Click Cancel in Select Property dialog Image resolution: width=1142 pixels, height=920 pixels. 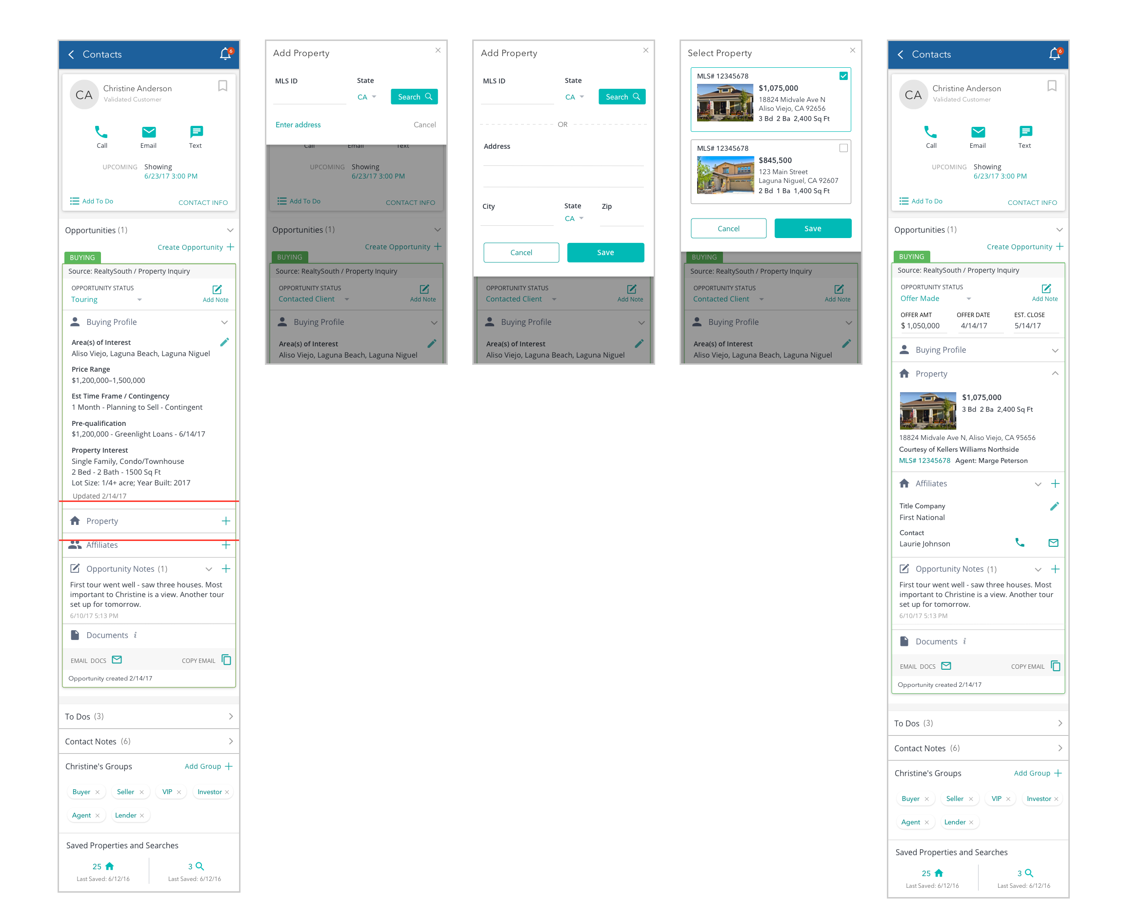pyautogui.click(x=728, y=228)
